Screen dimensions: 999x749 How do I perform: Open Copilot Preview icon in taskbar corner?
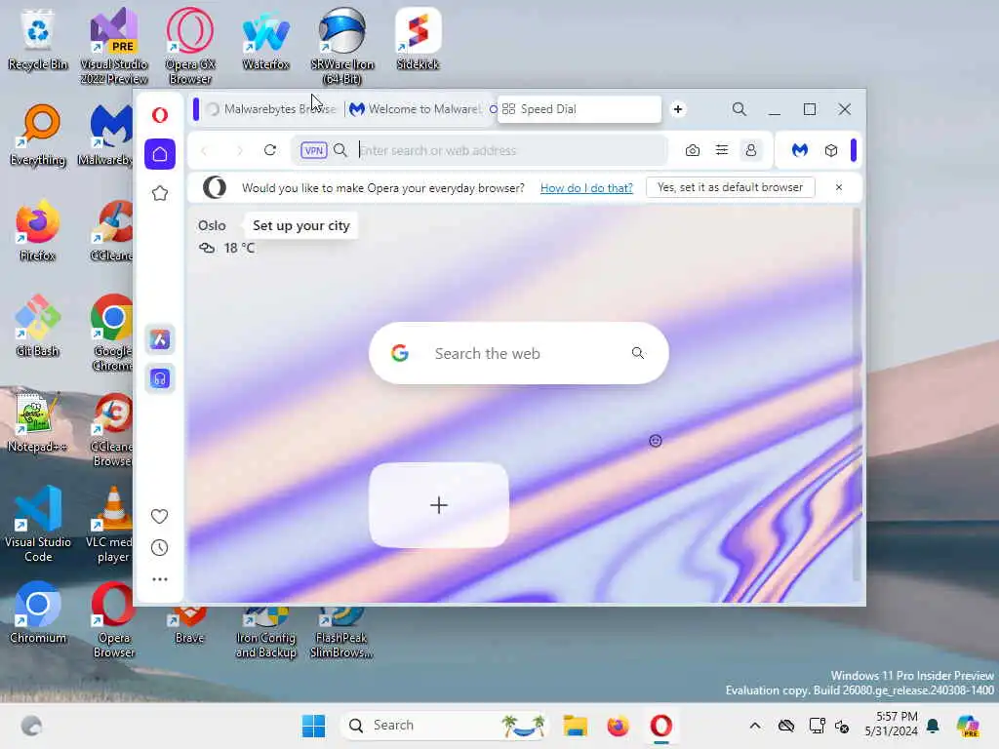tap(968, 726)
